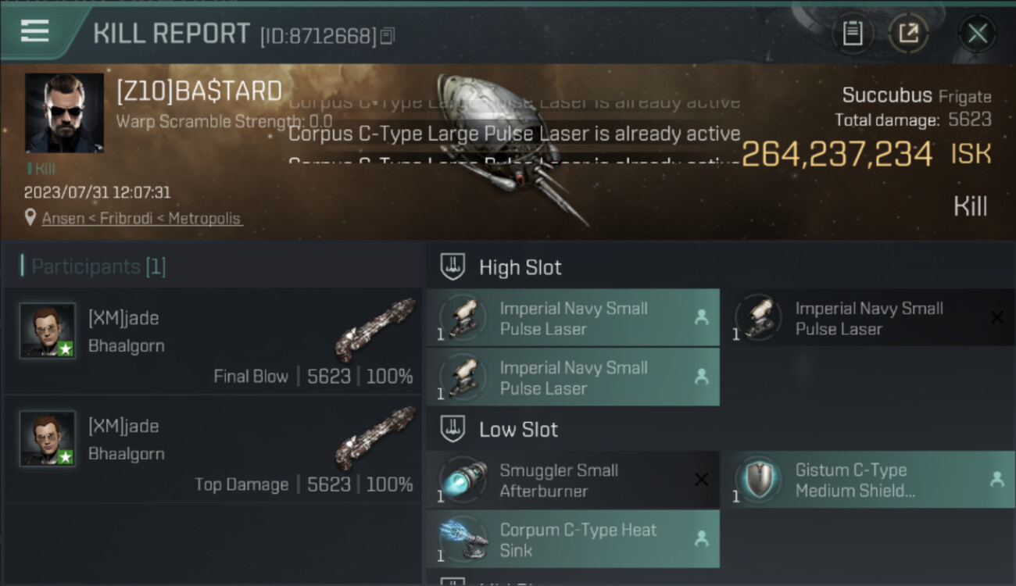Select the first Imperial Navy Small Pulse Laser

pyautogui.click(x=572, y=318)
